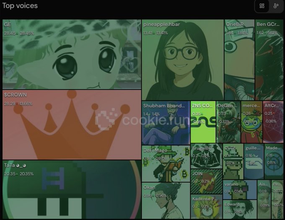Open the Okan tile
Image resolution: width=285 pixels, height=220 pixels.
(x=166, y=201)
